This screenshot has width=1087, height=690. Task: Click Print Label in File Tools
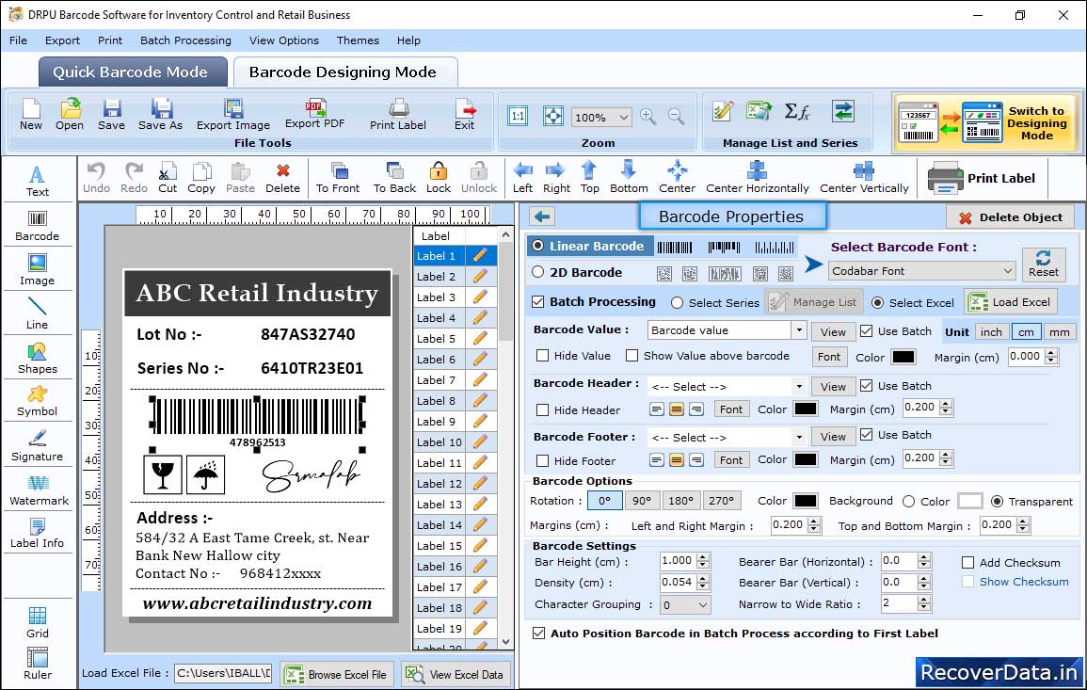398,115
